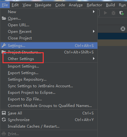Open the Edit menu
The image size is (127, 137).
15,5
